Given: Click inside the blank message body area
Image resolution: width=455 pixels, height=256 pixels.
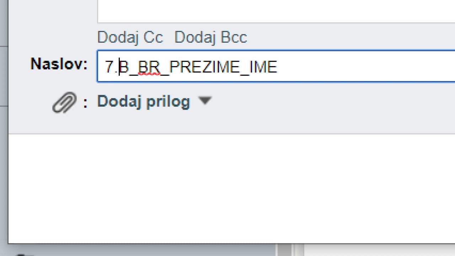Looking at the screenshot, I should click(231, 188).
